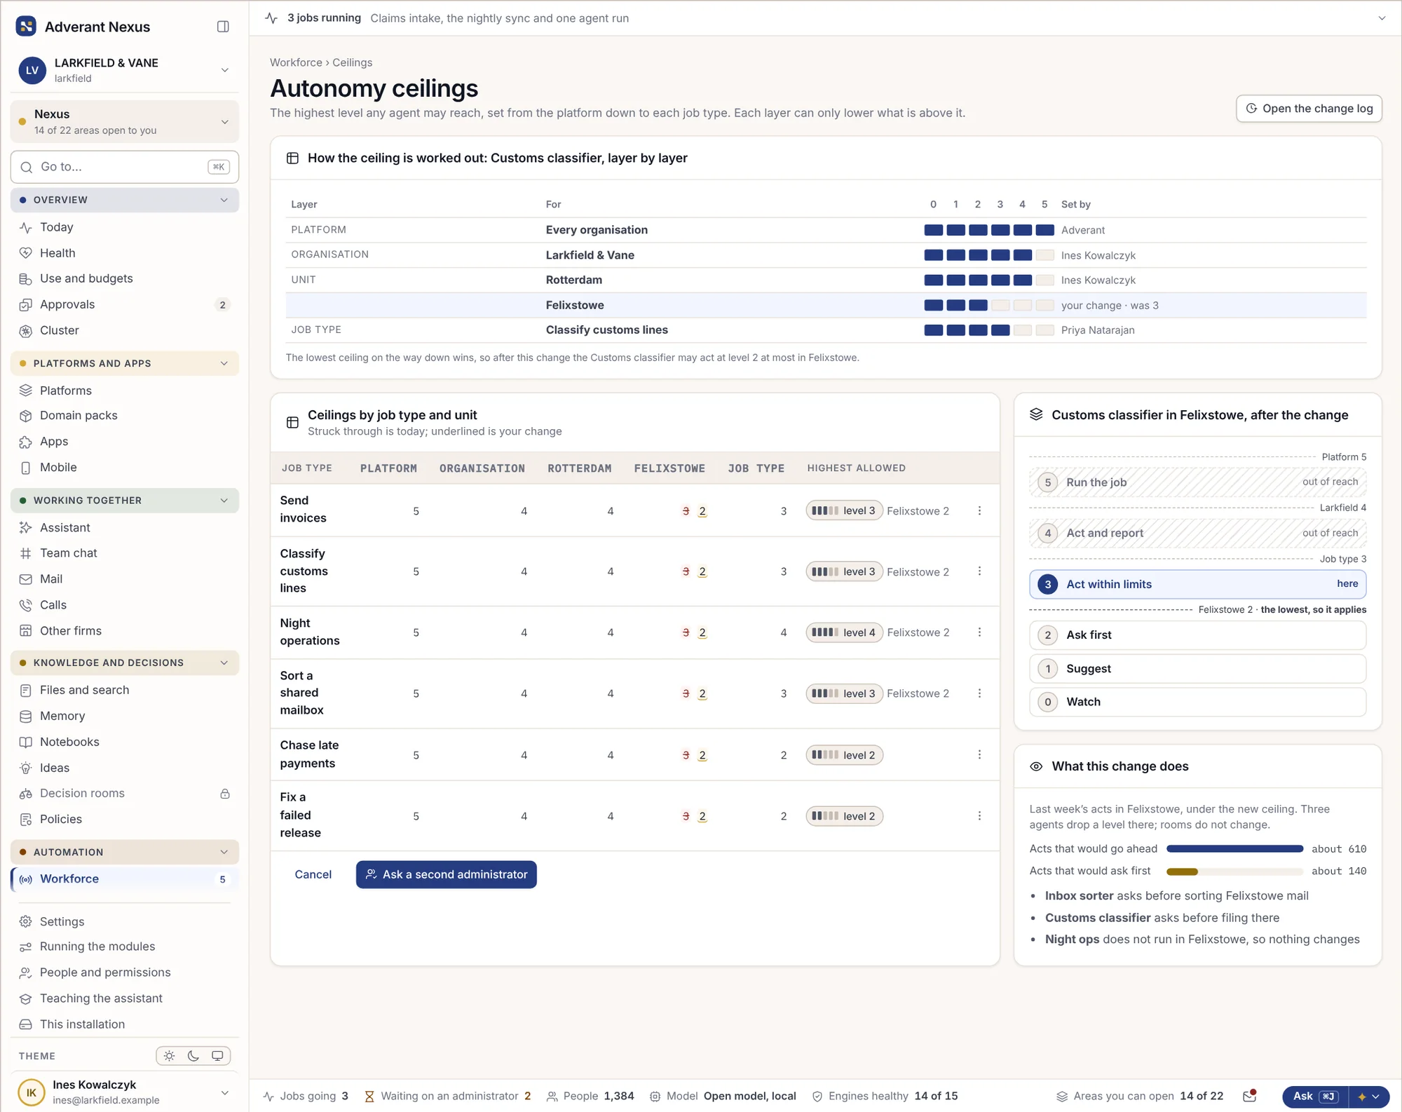Screen dimensions: 1402x1112
Task: Open the mail notification icon in status bar
Action: click(x=1249, y=1096)
